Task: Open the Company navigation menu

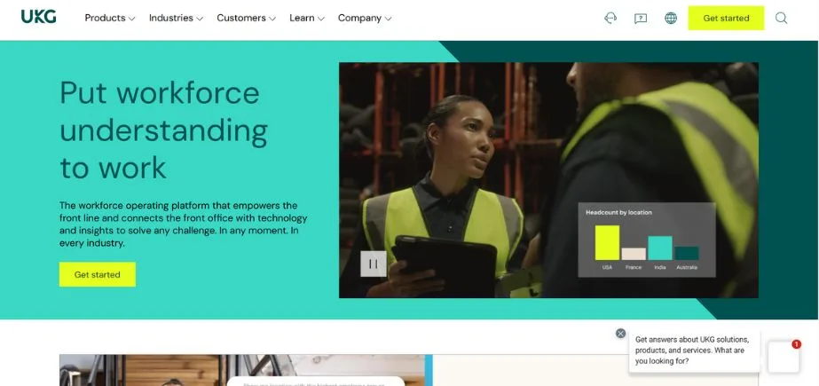Action: 365,18
